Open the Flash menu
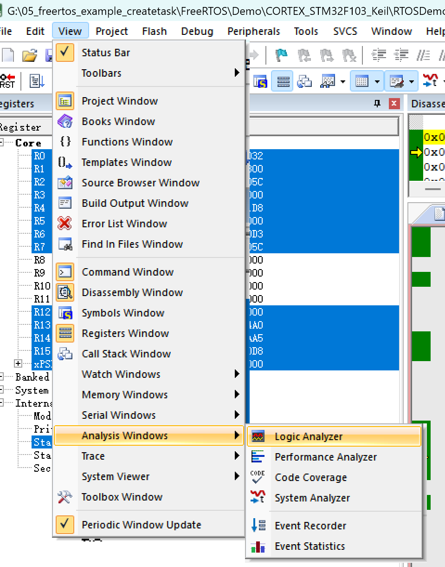The width and height of the screenshot is (445, 567). pos(155,31)
